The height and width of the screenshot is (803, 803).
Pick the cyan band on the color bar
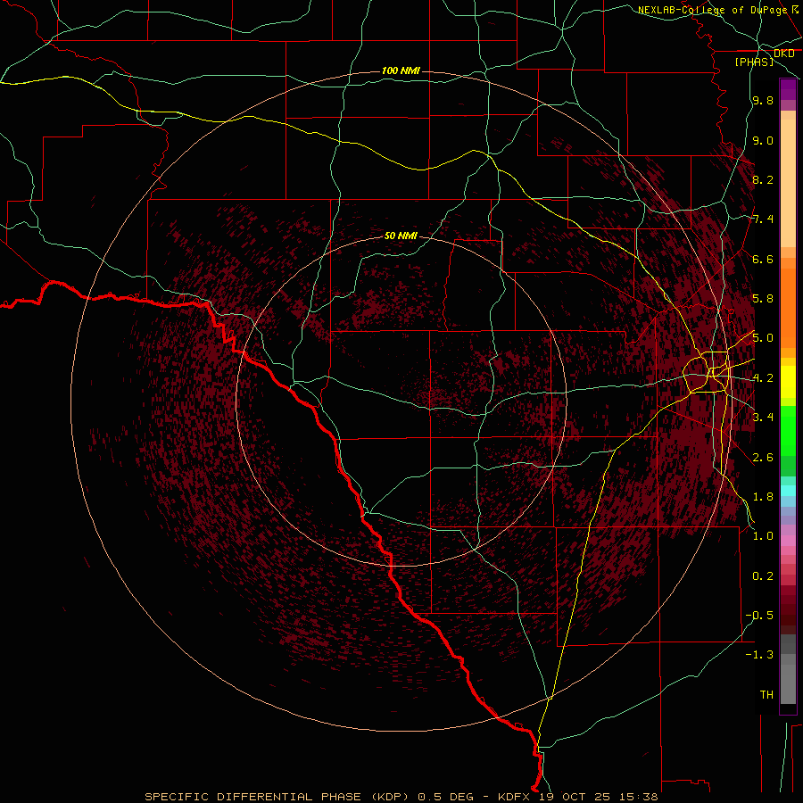(x=788, y=491)
